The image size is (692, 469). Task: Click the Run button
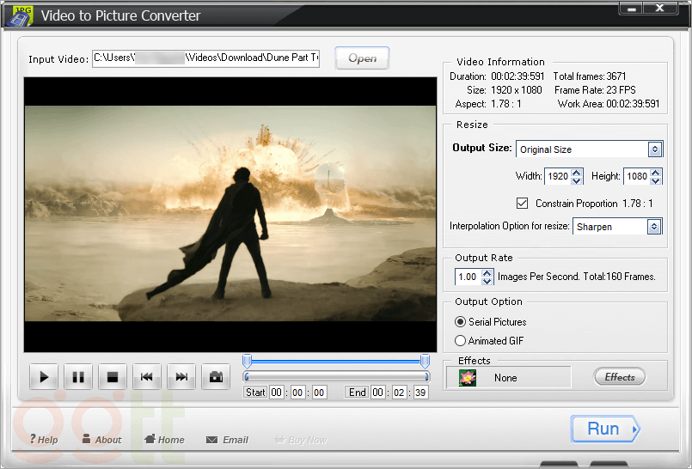(605, 429)
